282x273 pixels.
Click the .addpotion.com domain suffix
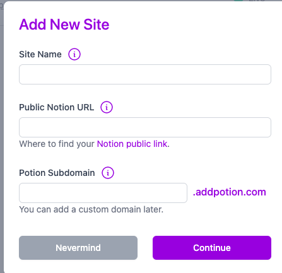click(230, 192)
